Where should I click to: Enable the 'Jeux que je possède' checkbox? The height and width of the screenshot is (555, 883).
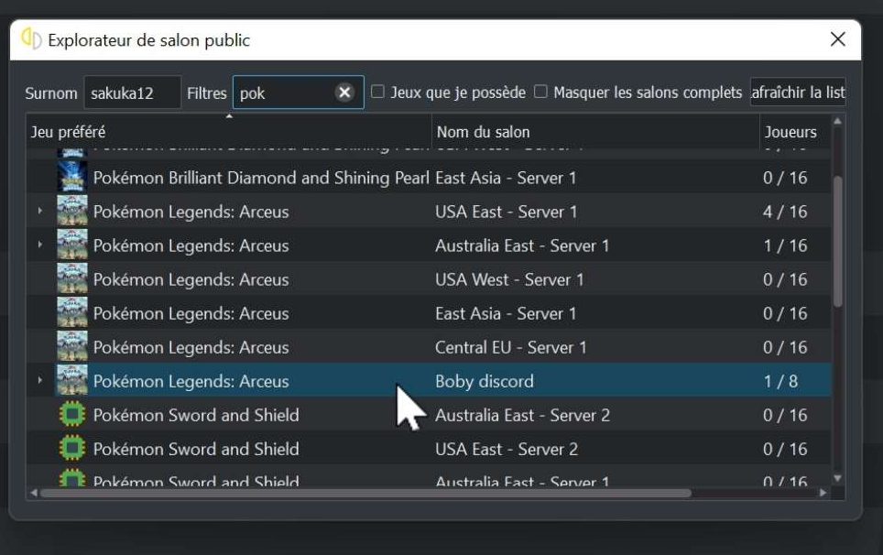377,92
